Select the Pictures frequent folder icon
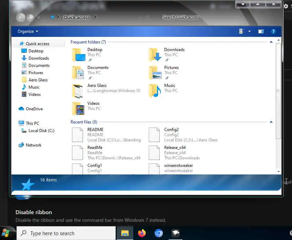Screen dimensions: 292x240 [x=155, y=73]
